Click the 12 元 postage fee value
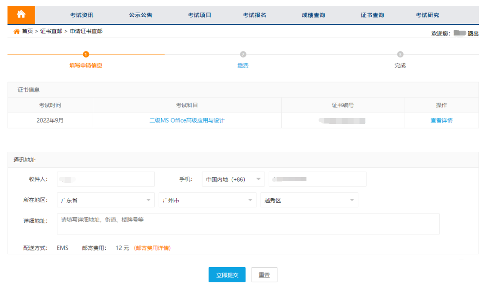486x292 pixels. (x=122, y=248)
